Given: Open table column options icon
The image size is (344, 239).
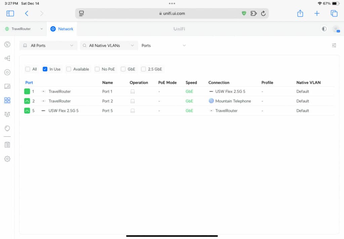Looking at the screenshot, I should 334,45.
